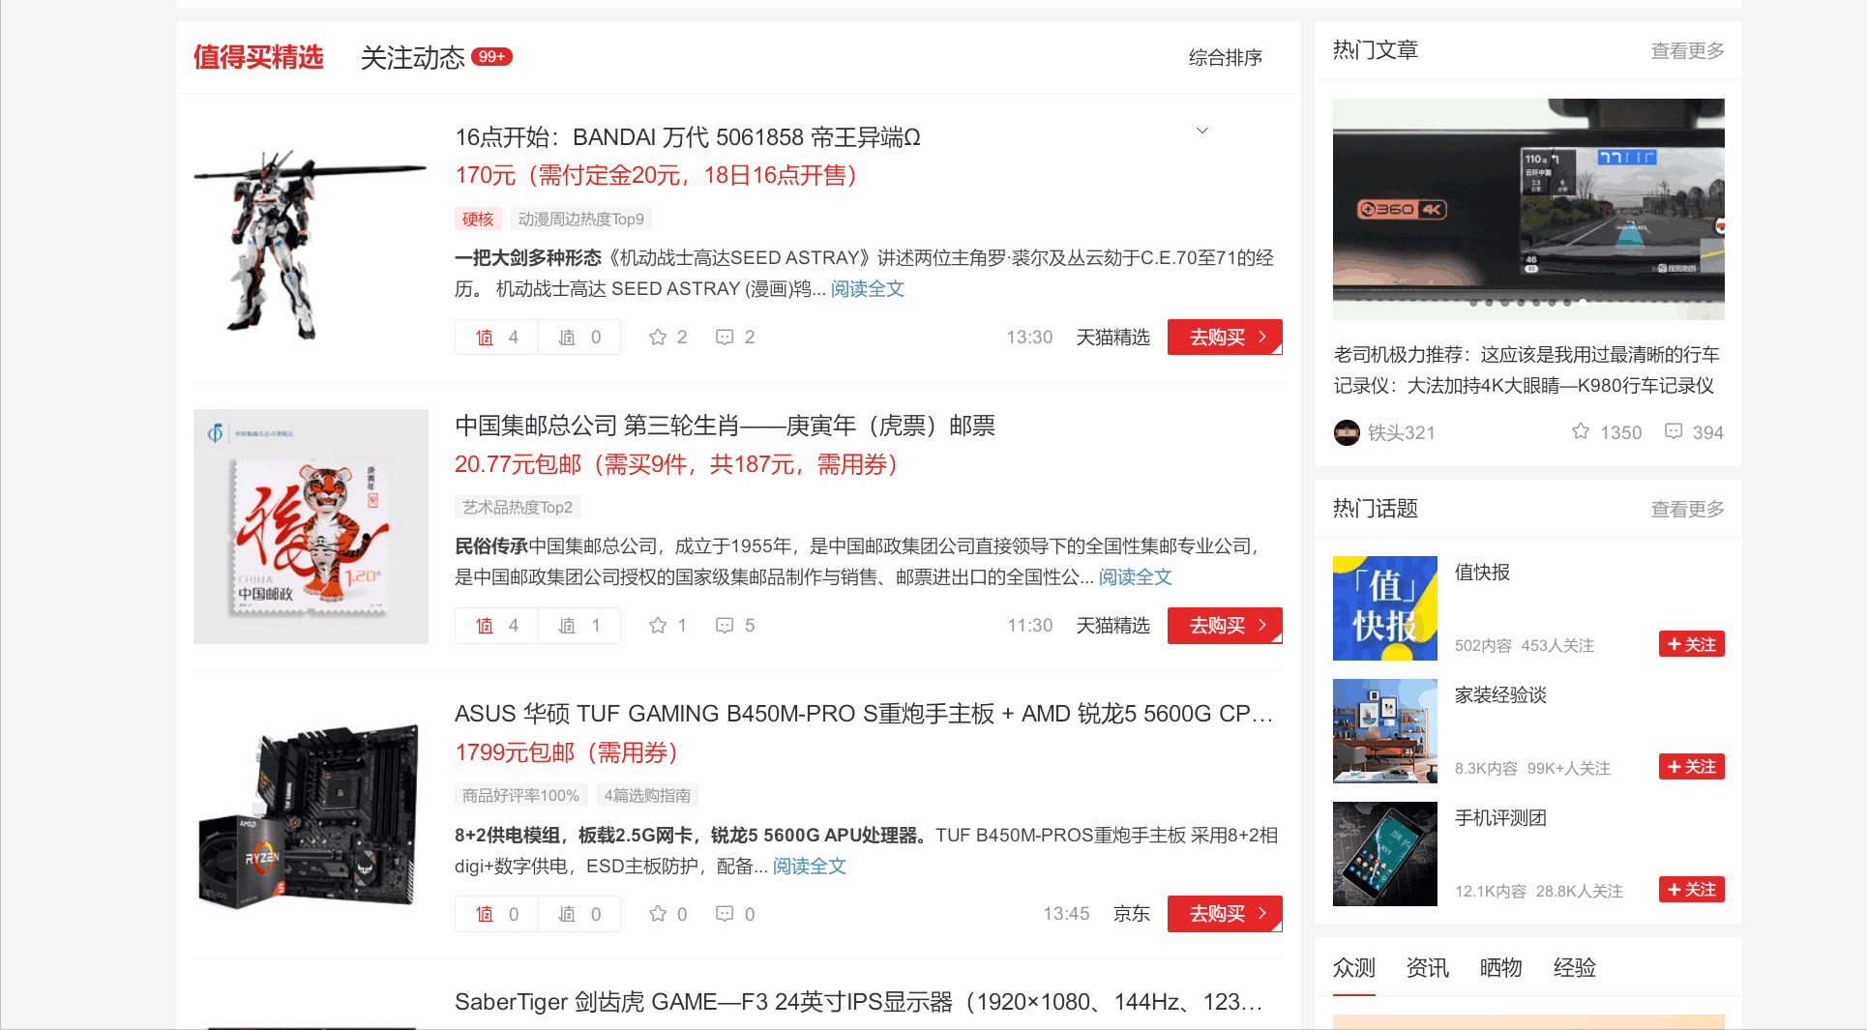Open the 行车记录仪 hot article title

click(x=1526, y=370)
